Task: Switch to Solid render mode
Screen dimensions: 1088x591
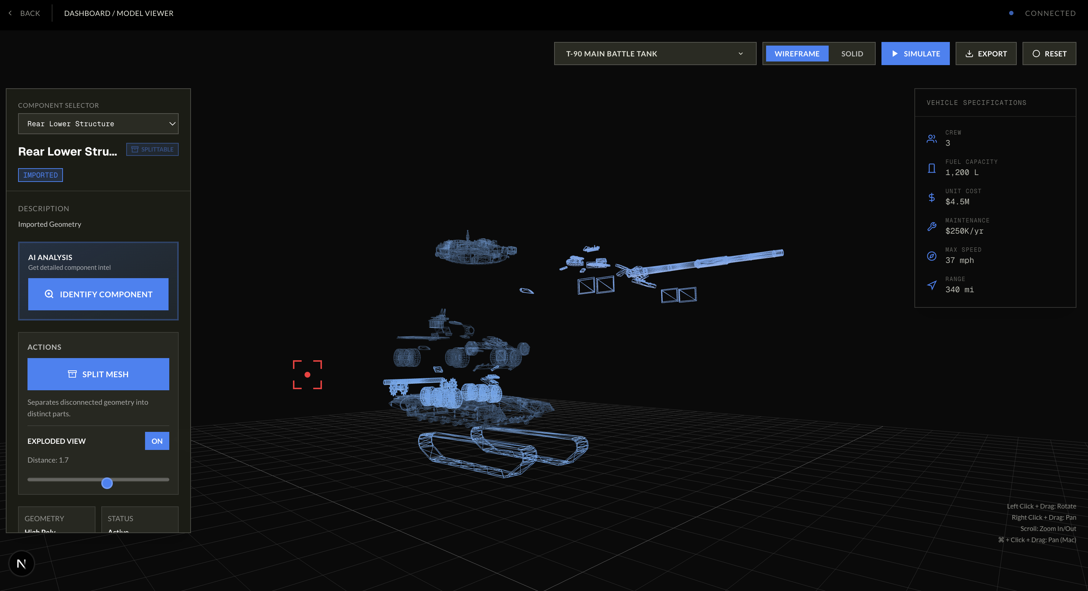Action: coord(851,54)
